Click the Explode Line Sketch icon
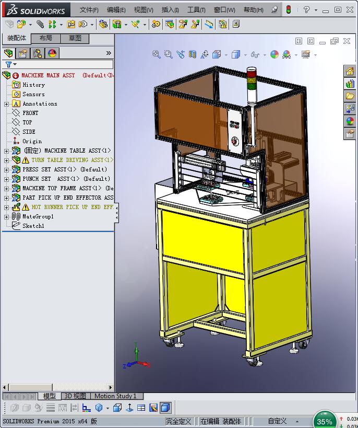Viewport: 358px width, 428px height. pos(195,24)
